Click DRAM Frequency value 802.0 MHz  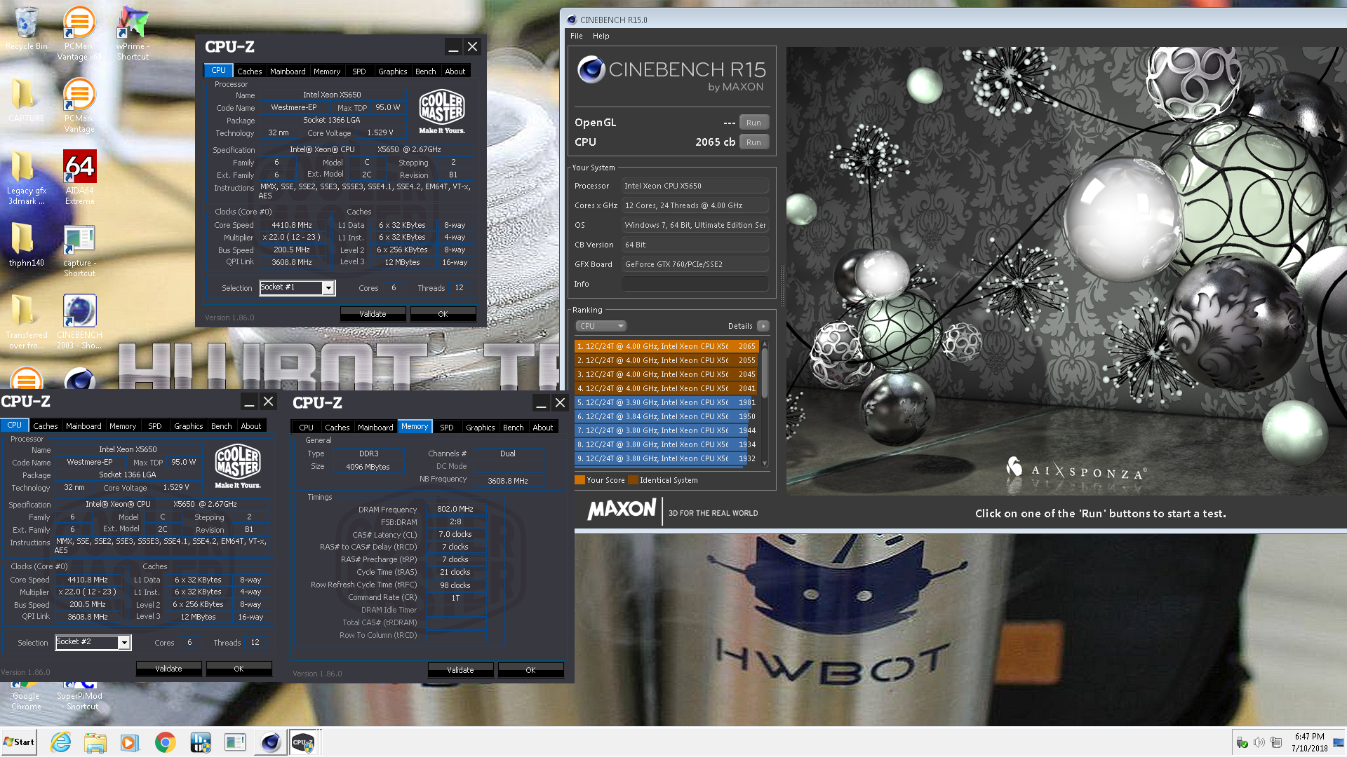pos(455,509)
